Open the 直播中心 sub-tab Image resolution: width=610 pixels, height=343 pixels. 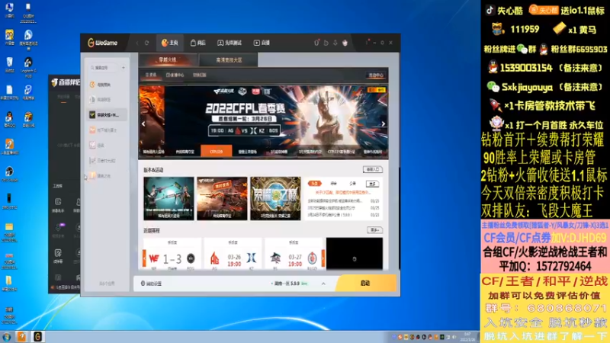pos(175,75)
